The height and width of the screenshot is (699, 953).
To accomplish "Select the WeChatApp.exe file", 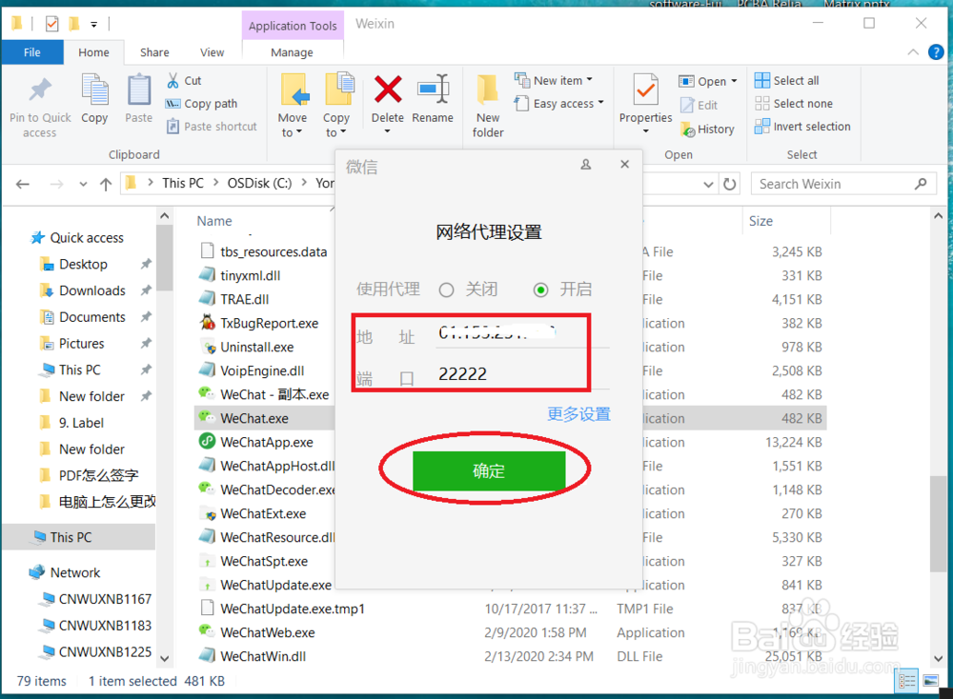I will tap(267, 442).
